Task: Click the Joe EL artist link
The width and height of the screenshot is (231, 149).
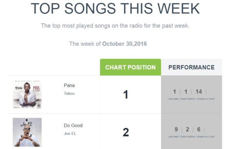Action: click(x=70, y=134)
